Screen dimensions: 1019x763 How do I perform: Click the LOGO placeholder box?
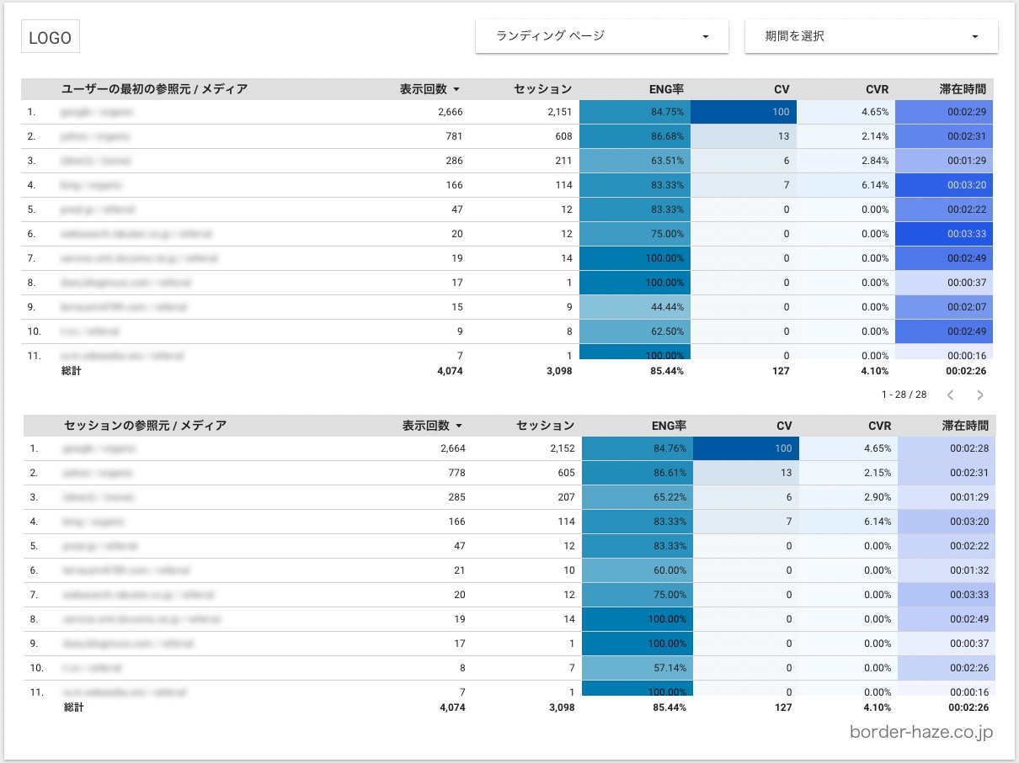point(51,38)
